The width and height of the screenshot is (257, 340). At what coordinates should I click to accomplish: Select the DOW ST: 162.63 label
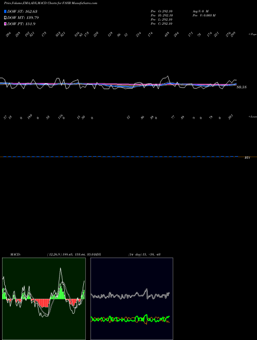point(22,11)
